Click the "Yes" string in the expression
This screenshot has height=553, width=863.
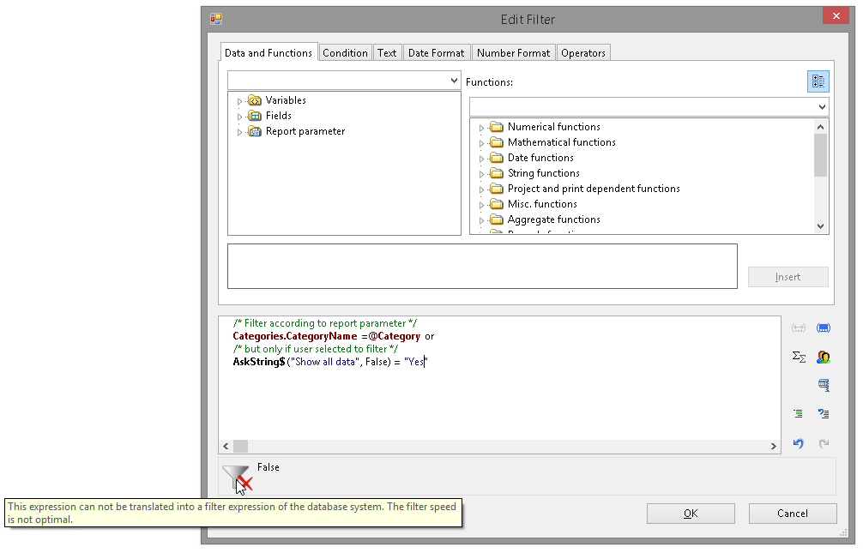(x=415, y=362)
